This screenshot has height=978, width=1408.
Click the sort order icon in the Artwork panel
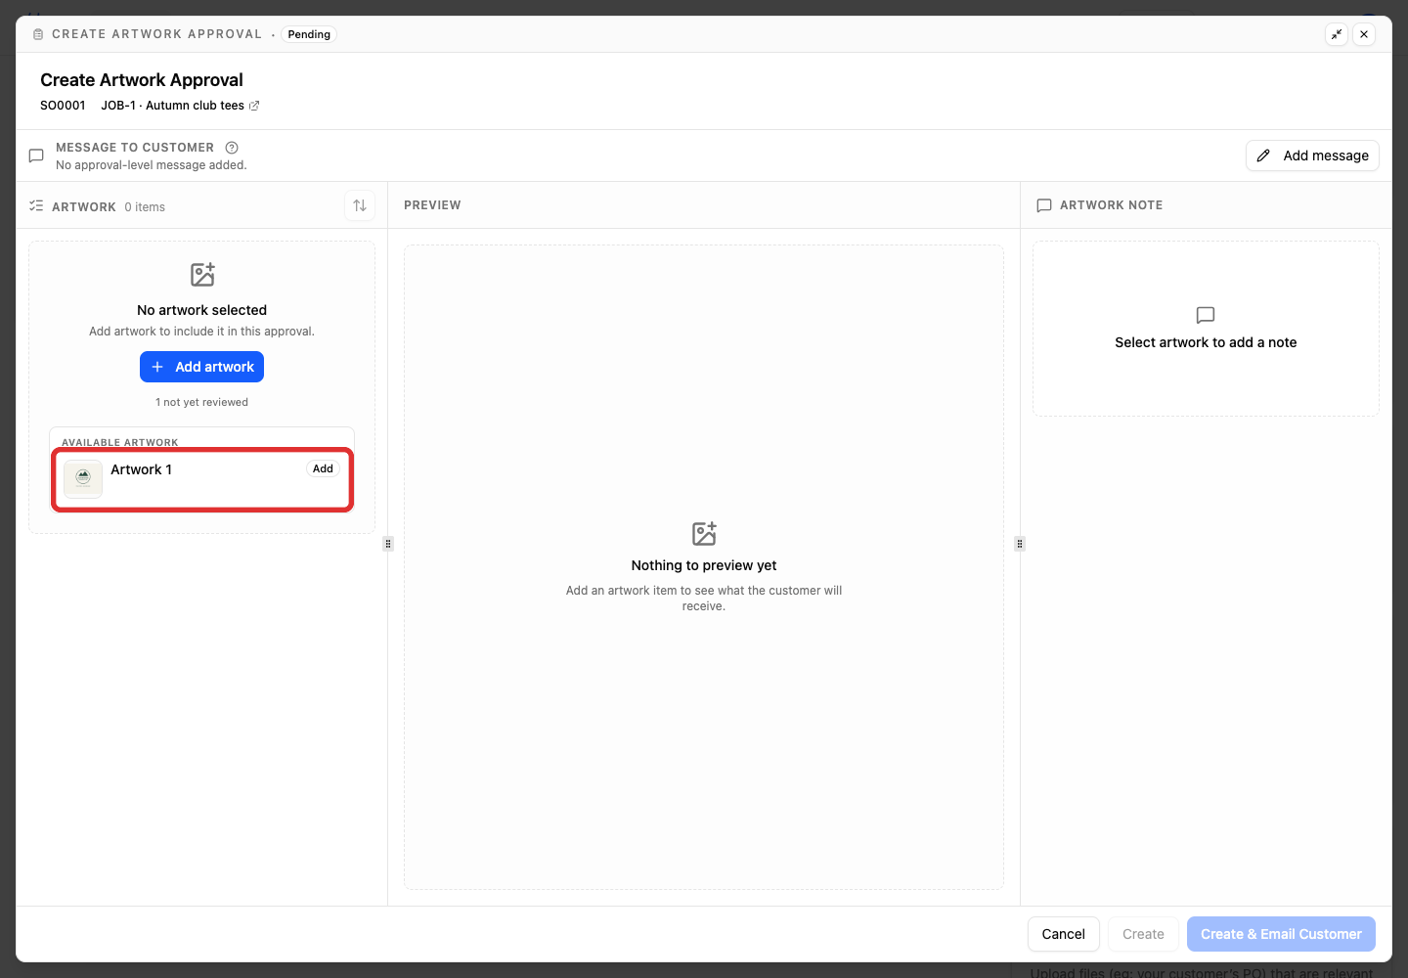click(x=360, y=205)
